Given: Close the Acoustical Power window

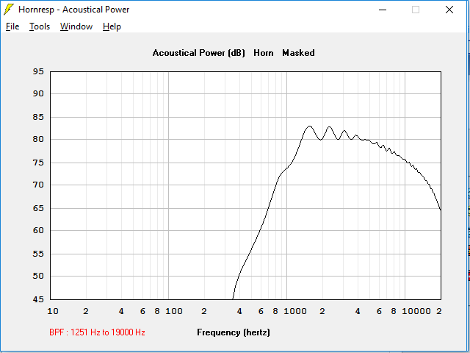Looking at the screenshot, I should 449,10.
